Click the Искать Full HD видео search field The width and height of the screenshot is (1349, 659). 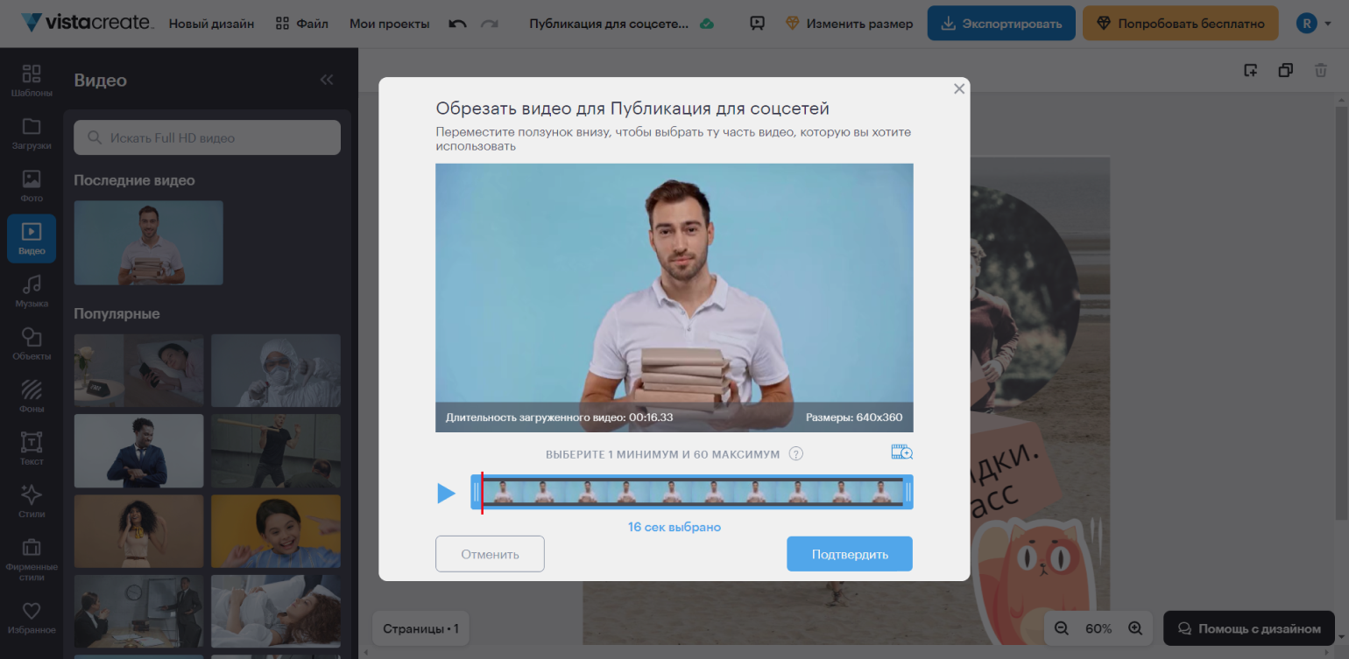click(x=207, y=137)
